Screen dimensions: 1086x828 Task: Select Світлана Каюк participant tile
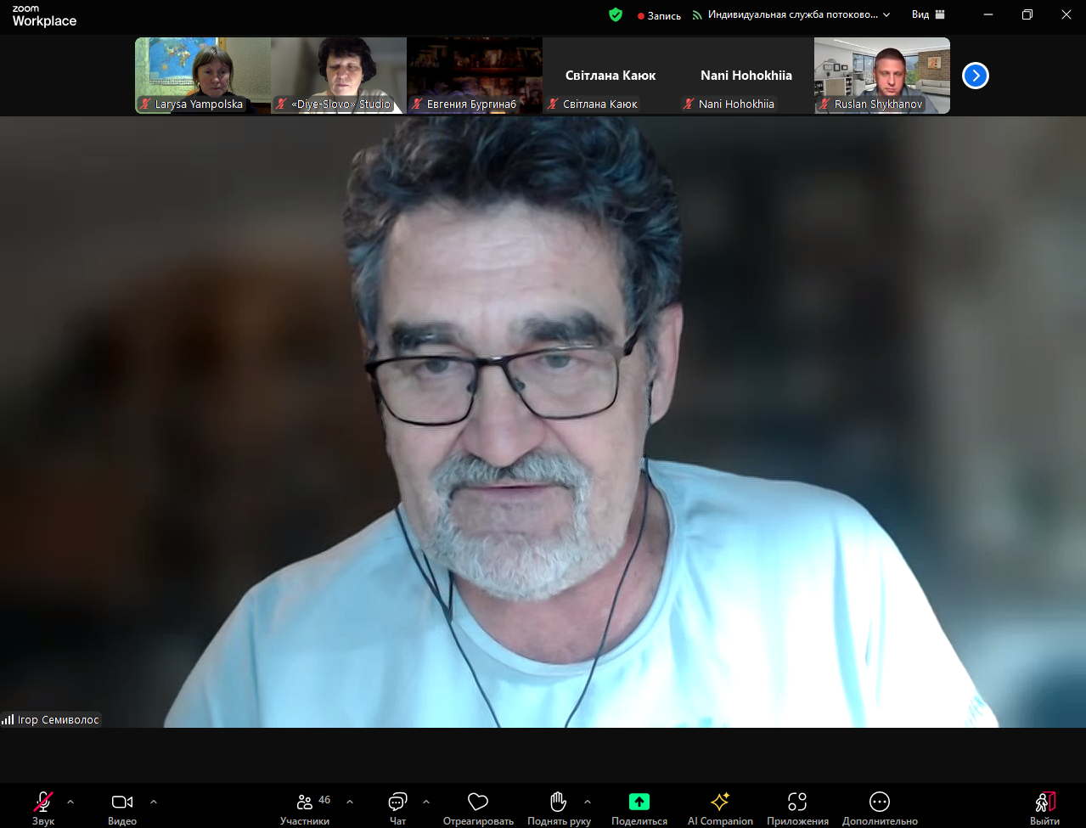(x=611, y=76)
